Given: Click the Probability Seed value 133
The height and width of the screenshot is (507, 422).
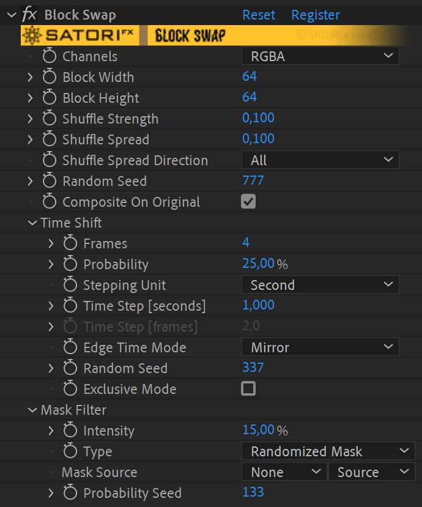Looking at the screenshot, I should (253, 492).
